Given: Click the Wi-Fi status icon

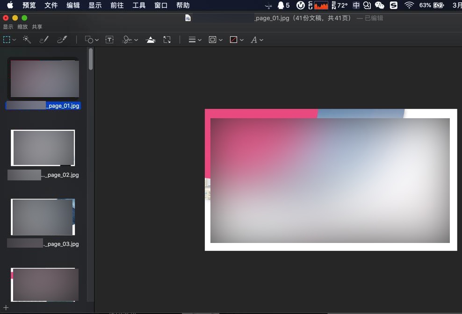Looking at the screenshot, I should pyautogui.click(x=409, y=5).
